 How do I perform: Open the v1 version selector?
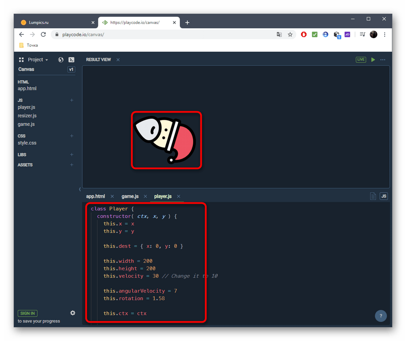(71, 69)
